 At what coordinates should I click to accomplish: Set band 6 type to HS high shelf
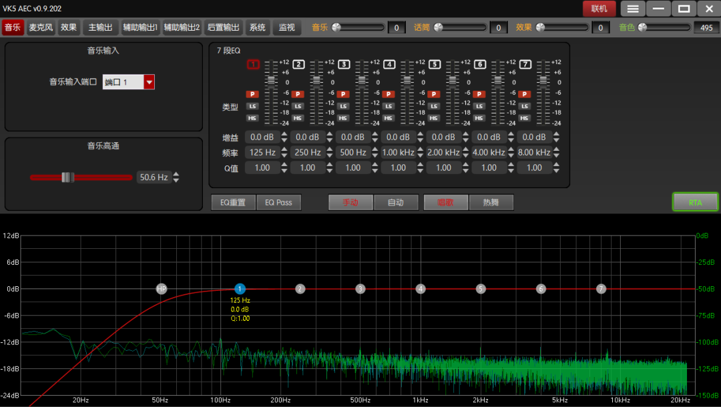click(479, 118)
